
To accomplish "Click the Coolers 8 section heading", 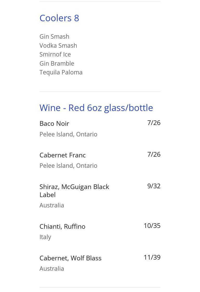I will click(x=59, y=18).
